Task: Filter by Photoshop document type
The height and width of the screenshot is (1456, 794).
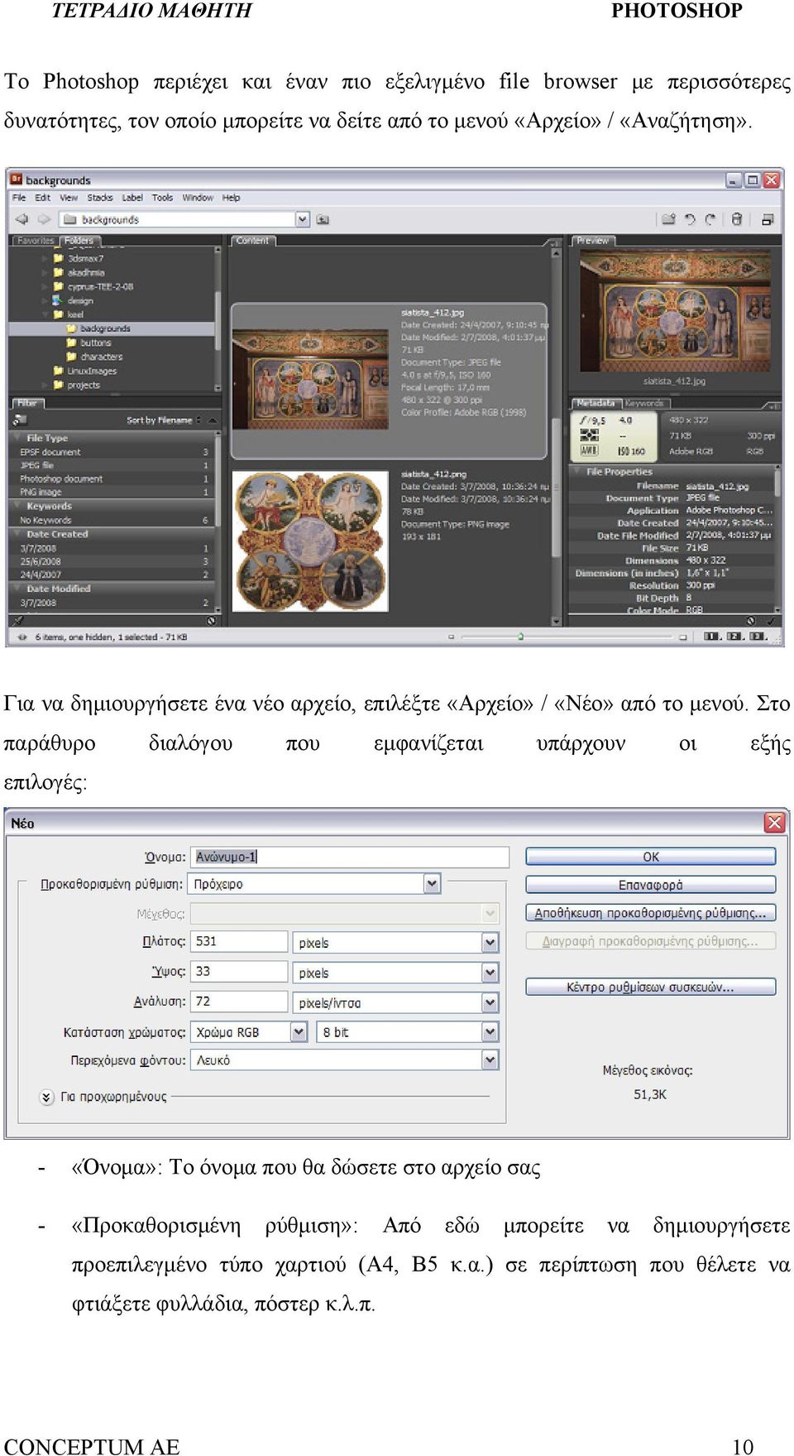Action: tap(113, 478)
